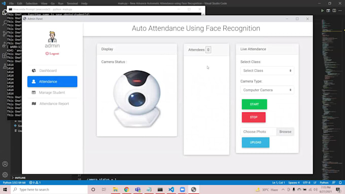Open VS Code Terminal menu
345x194 pixels.
click(x=72, y=4)
